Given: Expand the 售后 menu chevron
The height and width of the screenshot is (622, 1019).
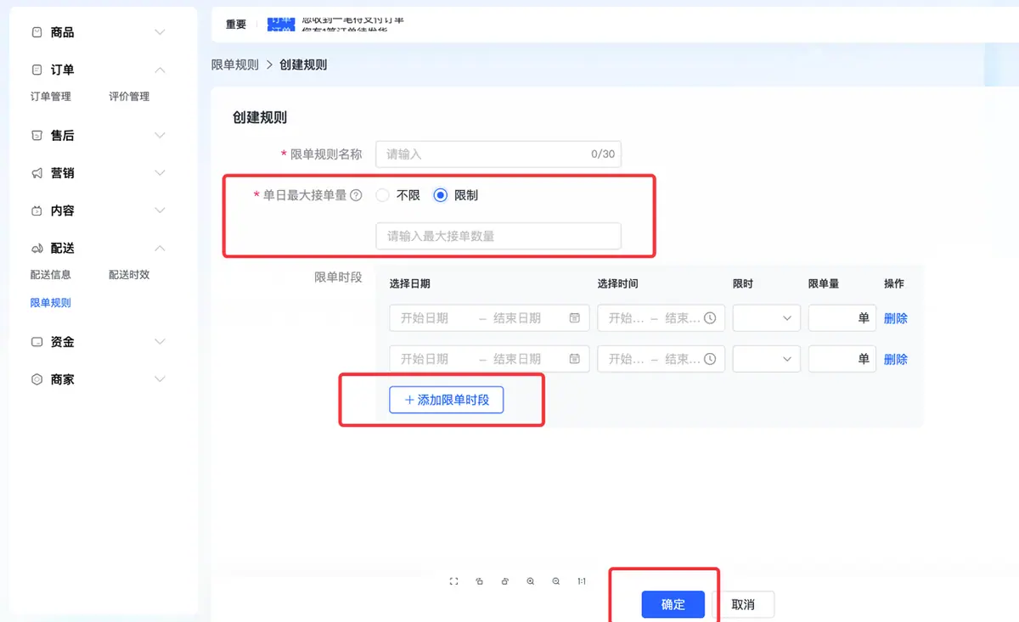Looking at the screenshot, I should point(160,136).
